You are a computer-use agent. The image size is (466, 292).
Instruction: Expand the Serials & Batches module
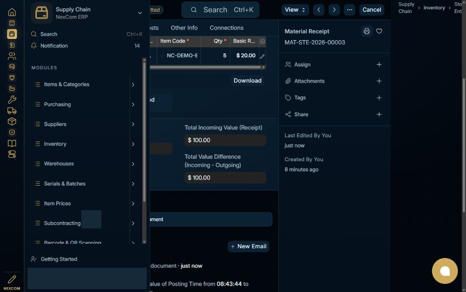133,184
